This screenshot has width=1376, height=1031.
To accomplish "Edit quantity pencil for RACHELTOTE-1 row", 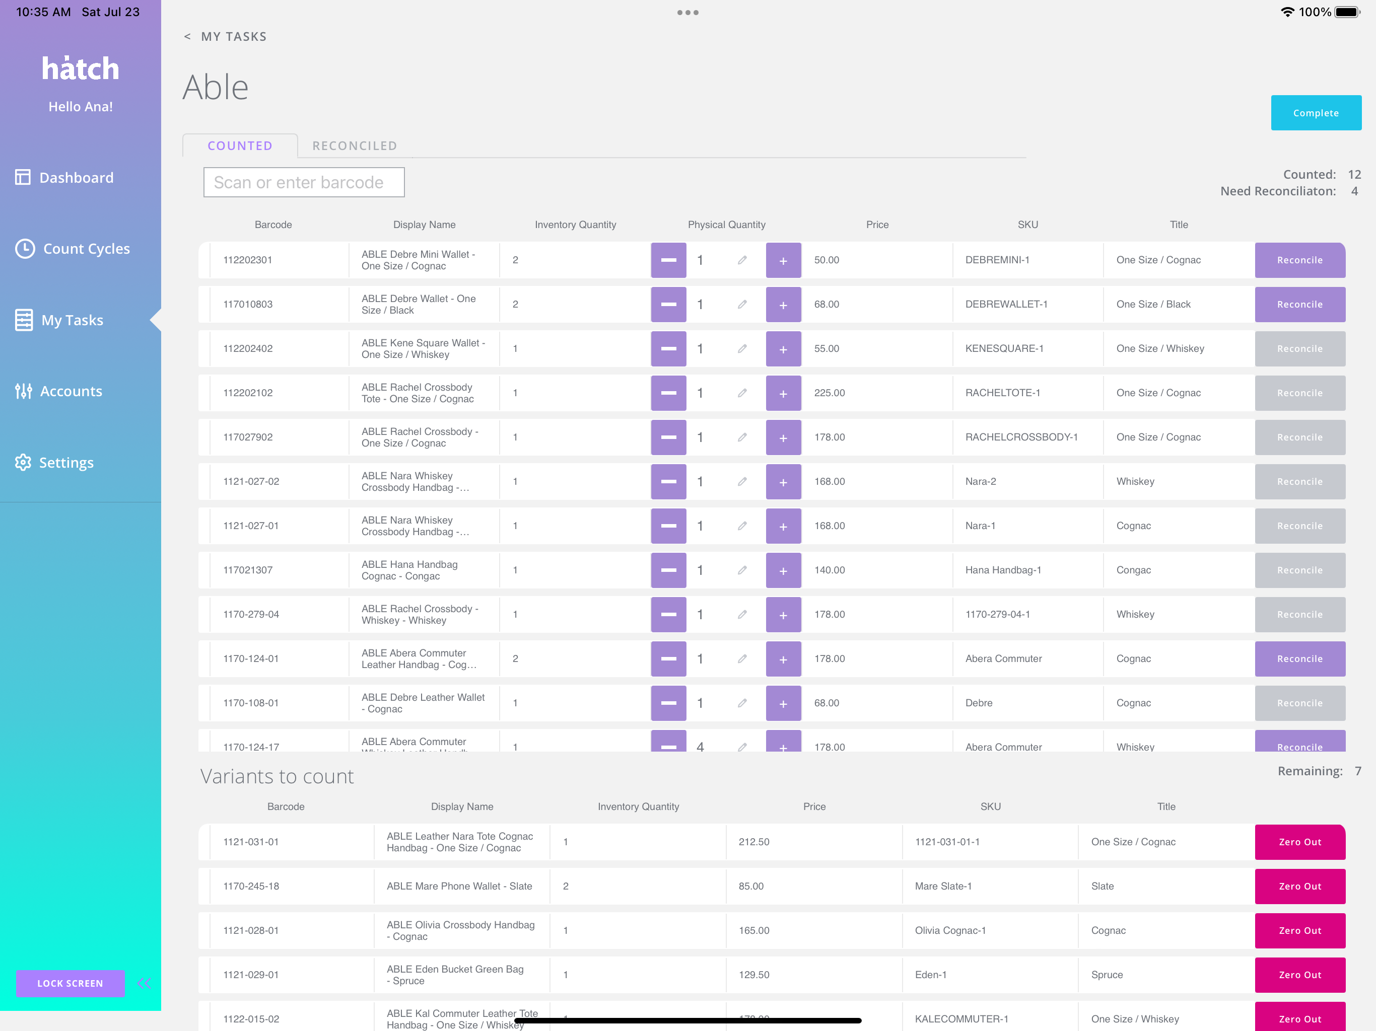I will (x=742, y=393).
